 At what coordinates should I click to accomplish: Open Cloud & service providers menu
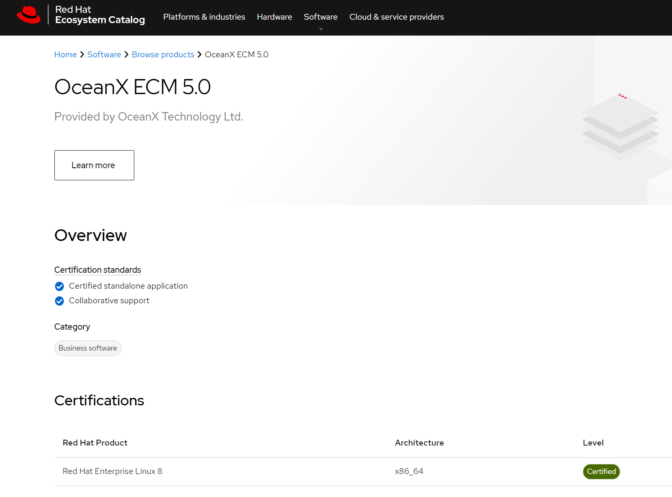coord(397,17)
